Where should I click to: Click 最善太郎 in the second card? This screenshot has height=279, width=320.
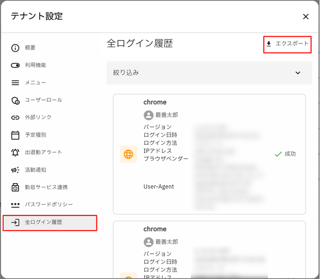tap(167, 242)
